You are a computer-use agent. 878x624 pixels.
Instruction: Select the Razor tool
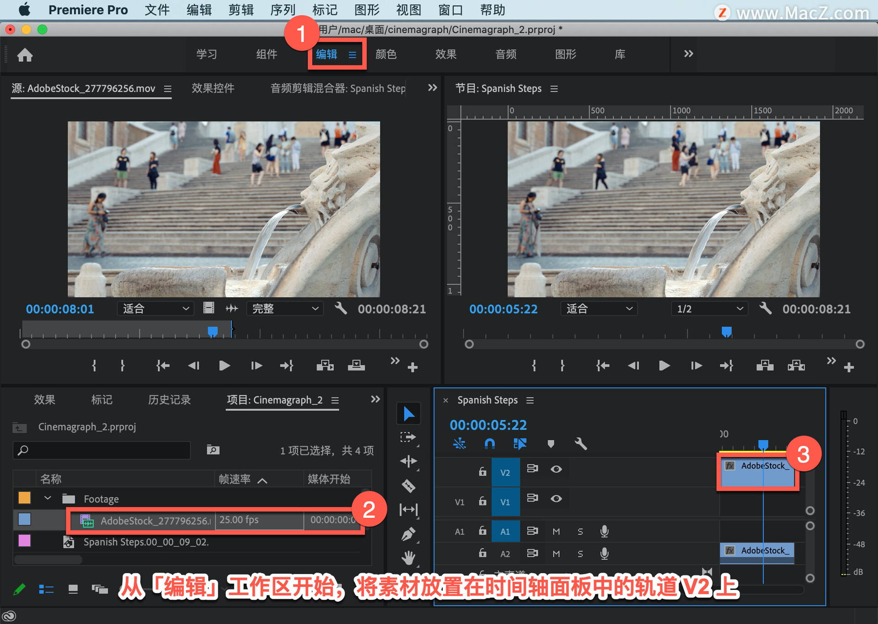(408, 485)
